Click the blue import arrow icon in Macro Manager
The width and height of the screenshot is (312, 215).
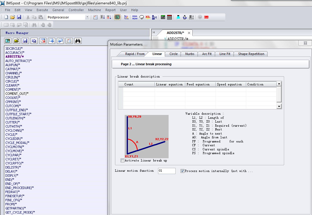pos(60,41)
